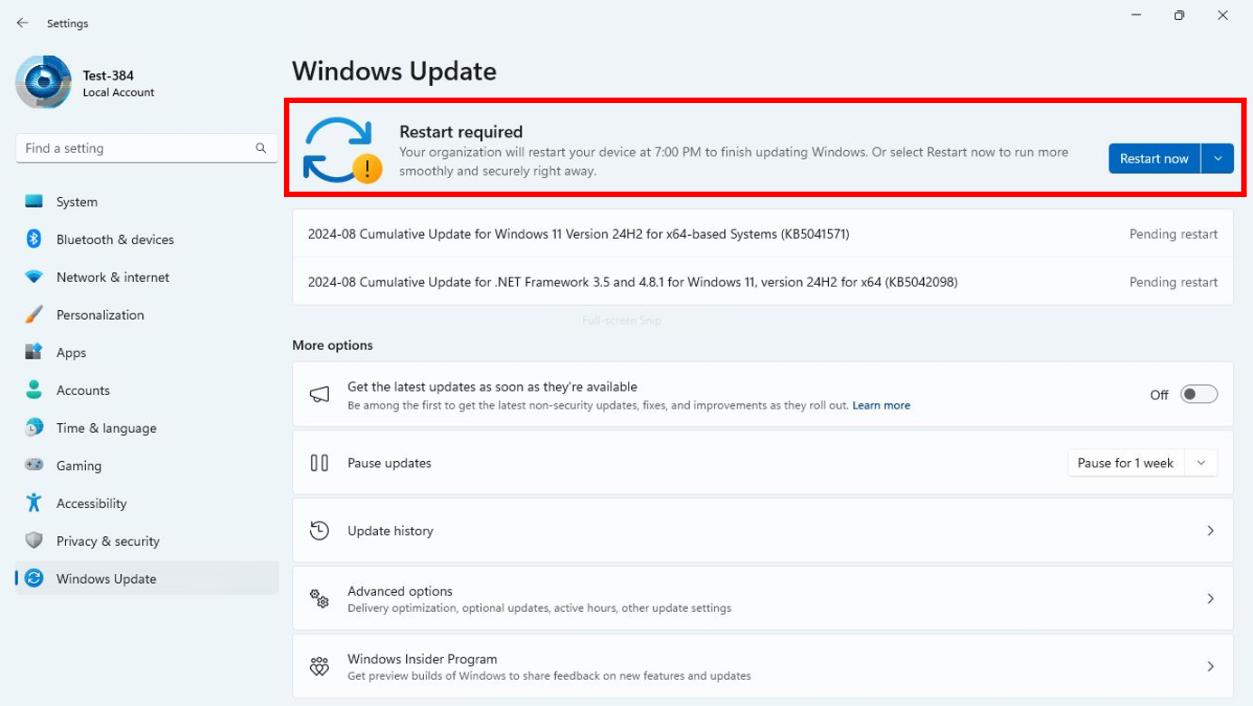Click the pause icon beside Pause updates
Image resolution: width=1253 pixels, height=706 pixels.
pyautogui.click(x=319, y=463)
